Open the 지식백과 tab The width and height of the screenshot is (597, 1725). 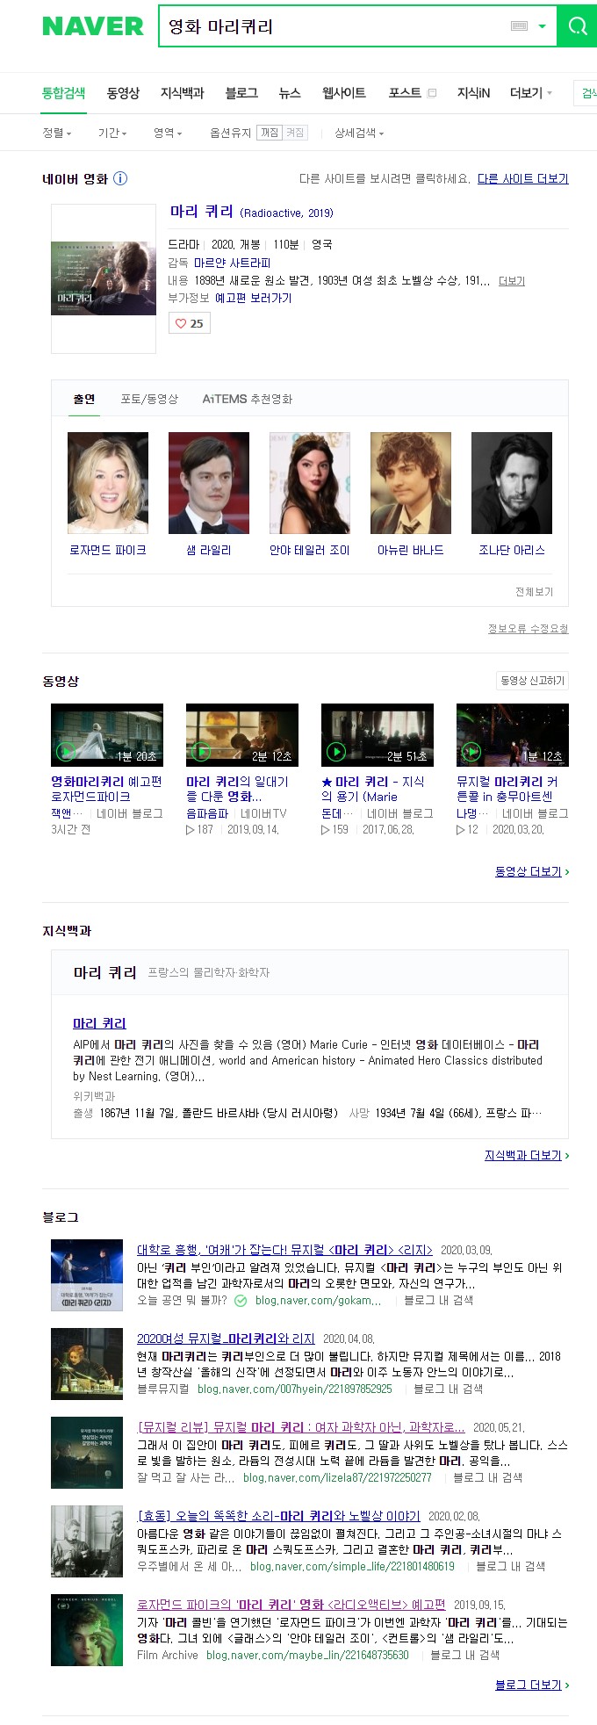(x=182, y=93)
